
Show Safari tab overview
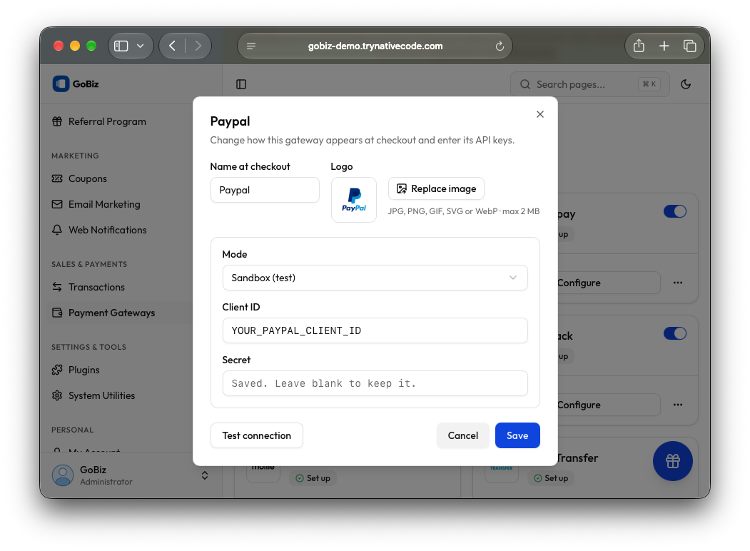click(689, 46)
